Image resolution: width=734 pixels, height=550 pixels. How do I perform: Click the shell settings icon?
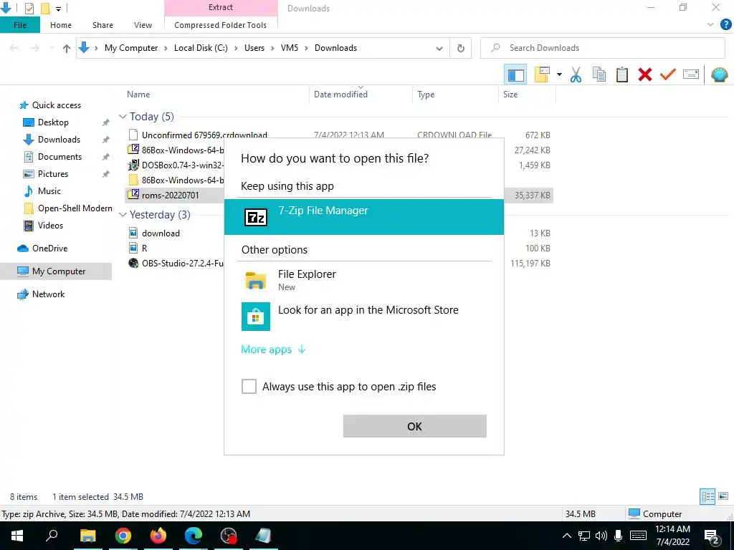point(720,74)
